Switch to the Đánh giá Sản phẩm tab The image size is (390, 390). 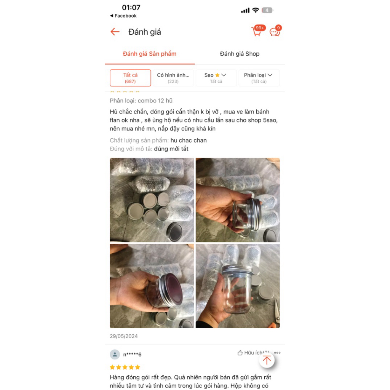click(x=150, y=54)
